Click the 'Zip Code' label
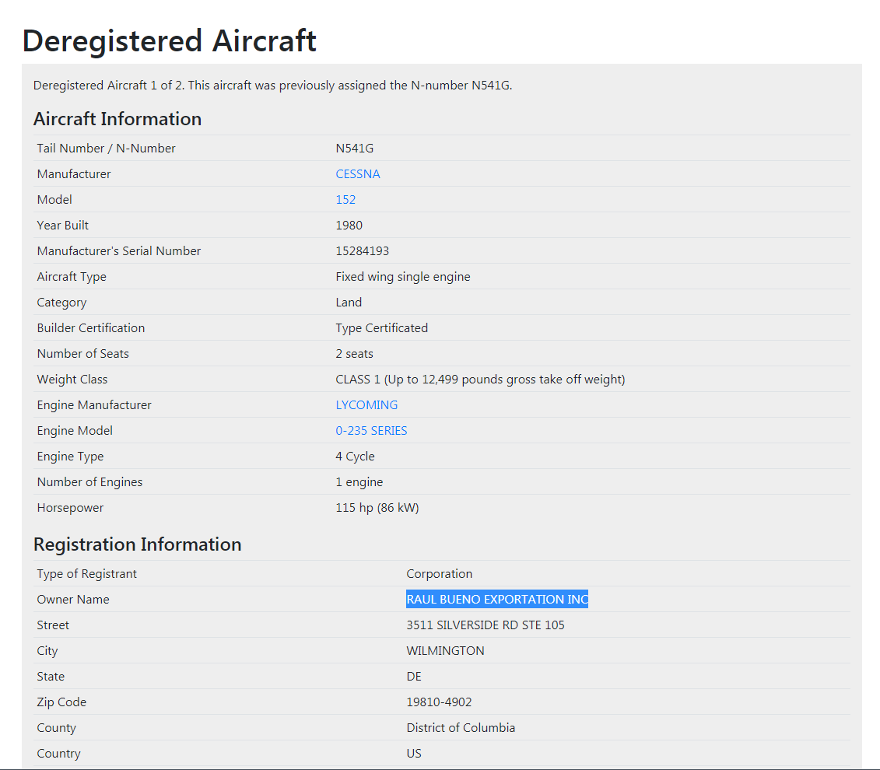880x770 pixels. (x=61, y=702)
